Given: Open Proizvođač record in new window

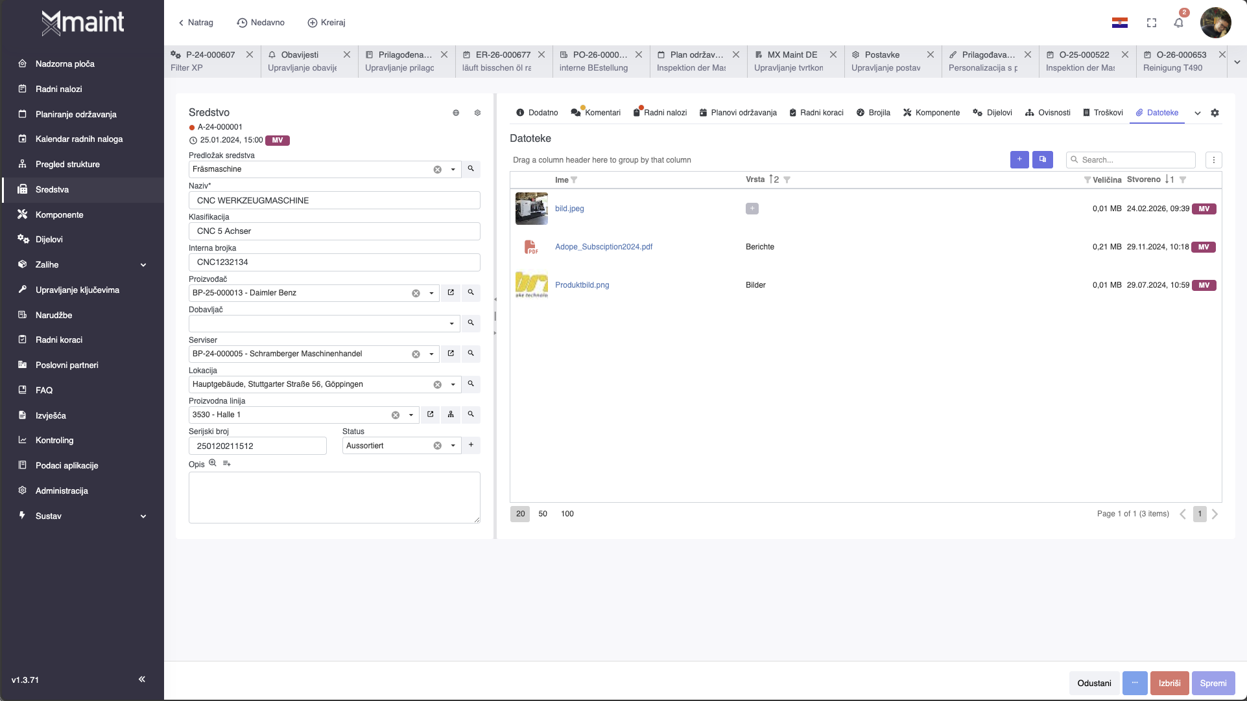Looking at the screenshot, I should pos(451,293).
